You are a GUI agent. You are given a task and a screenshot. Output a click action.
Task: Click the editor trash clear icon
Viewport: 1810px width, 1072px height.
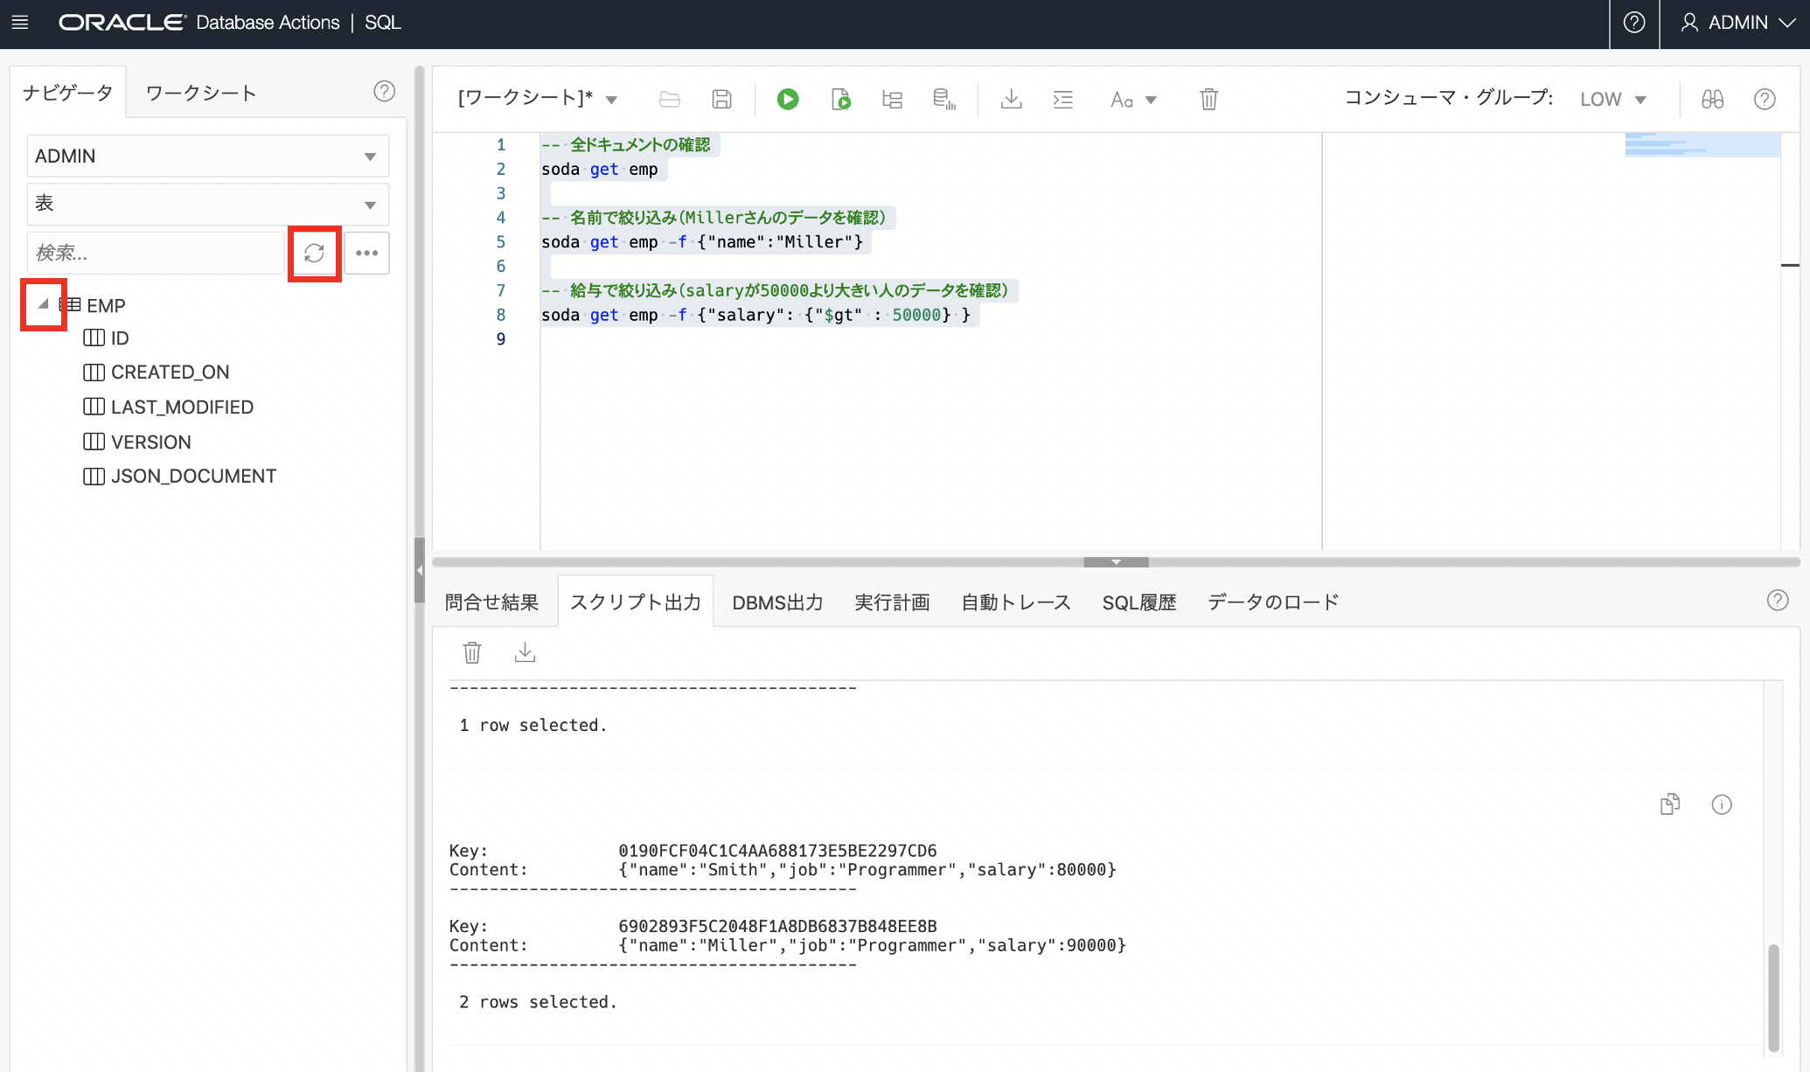click(1208, 99)
